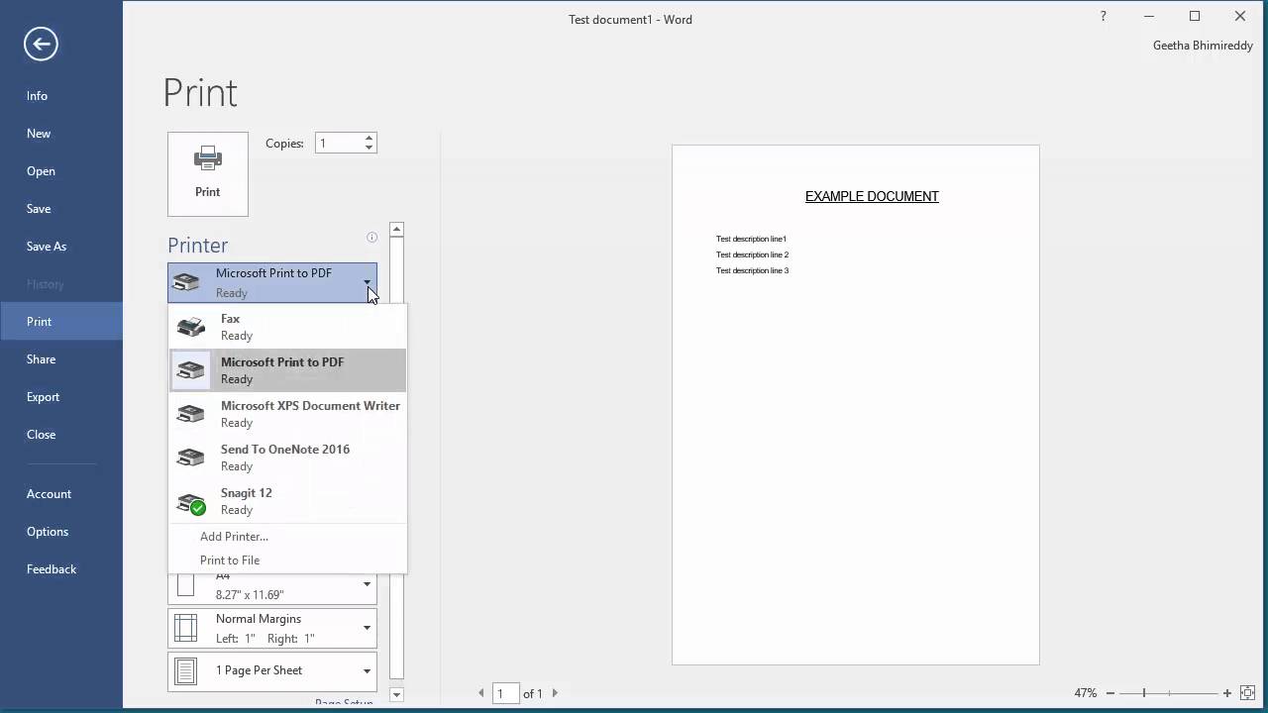Viewport: 1268px width, 713px height.
Task: Go to previous preview page arrow
Action: tap(482, 693)
